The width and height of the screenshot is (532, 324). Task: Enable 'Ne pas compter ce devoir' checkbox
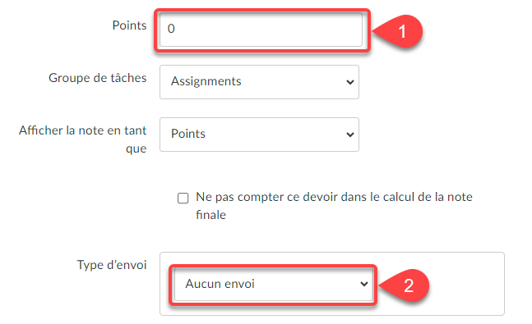click(183, 198)
